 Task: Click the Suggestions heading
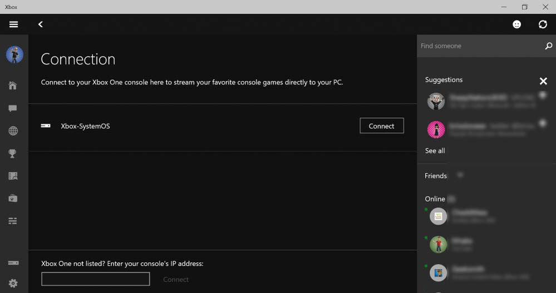[x=444, y=80]
